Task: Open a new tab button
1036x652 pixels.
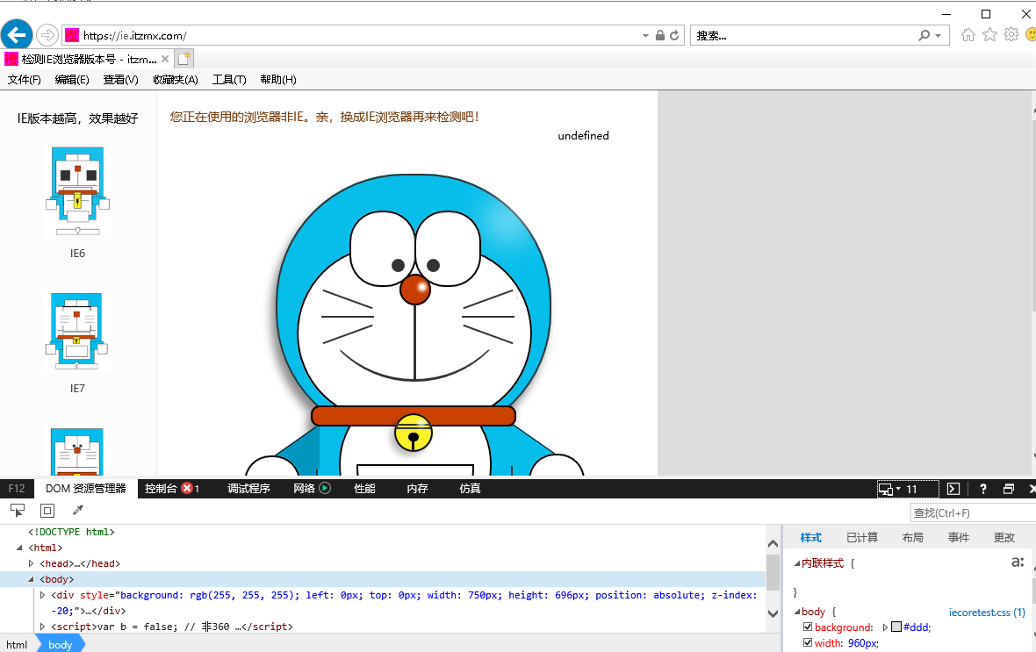Action: pyautogui.click(x=184, y=59)
